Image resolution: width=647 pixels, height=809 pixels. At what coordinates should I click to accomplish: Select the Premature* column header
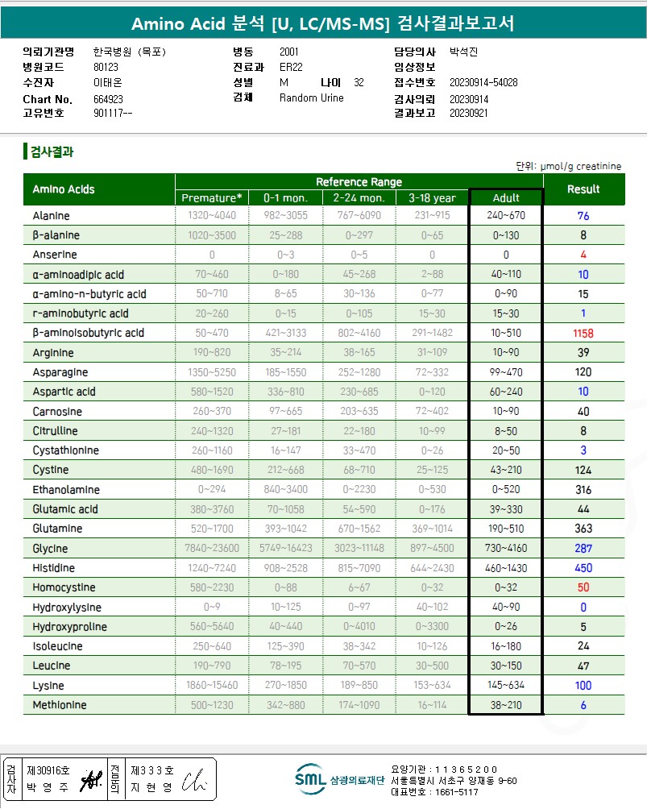pyautogui.click(x=212, y=198)
